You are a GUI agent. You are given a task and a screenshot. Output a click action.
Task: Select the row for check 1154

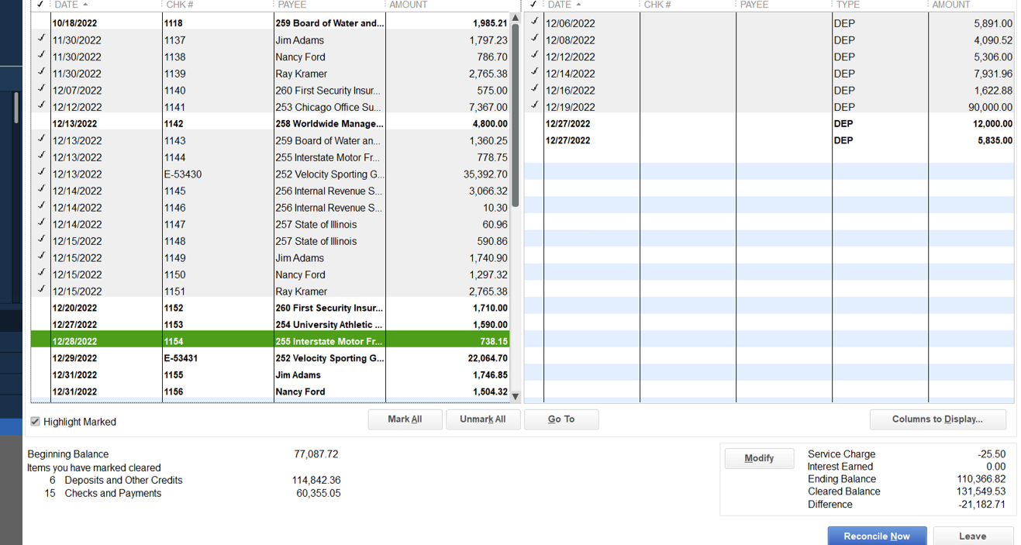point(233,341)
